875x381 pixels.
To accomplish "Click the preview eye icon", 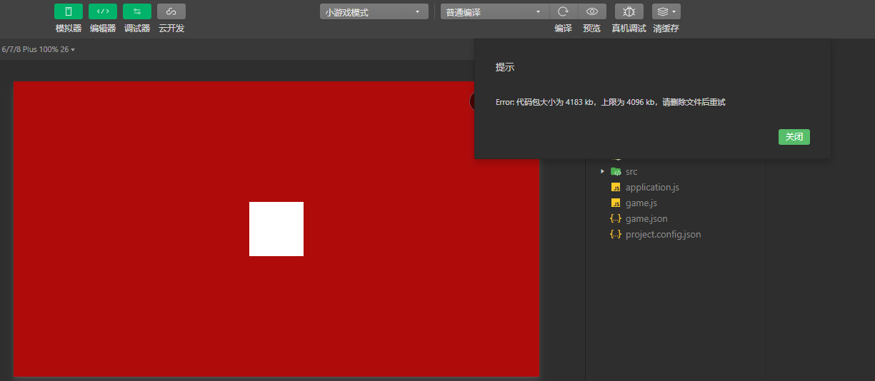I will [x=592, y=11].
